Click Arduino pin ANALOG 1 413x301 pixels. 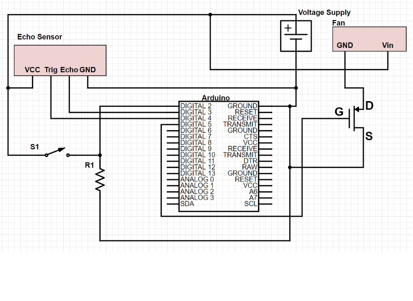[197, 185]
